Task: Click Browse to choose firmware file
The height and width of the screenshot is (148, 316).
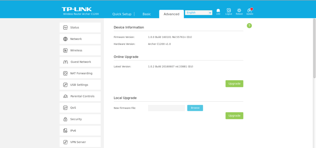Action: click(x=195, y=108)
